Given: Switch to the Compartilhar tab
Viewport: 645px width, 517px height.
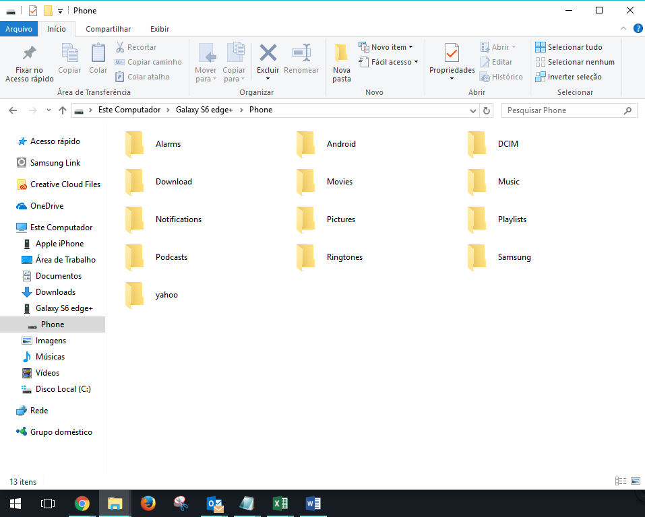Looking at the screenshot, I should pos(109,29).
